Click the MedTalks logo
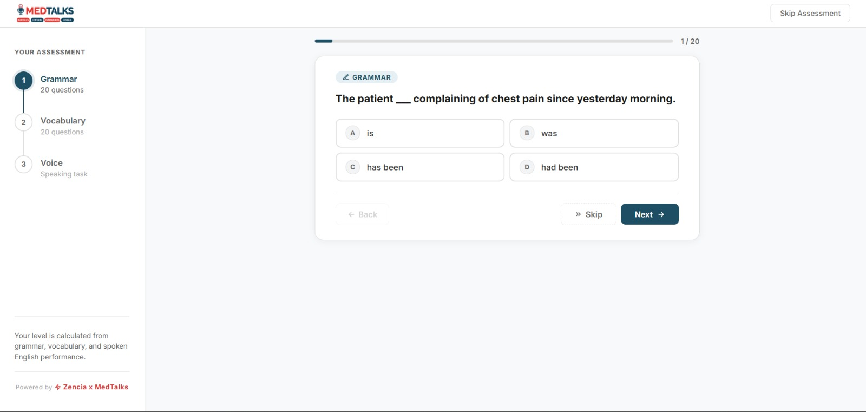Viewport: 866px width, 412px height. coord(45,13)
